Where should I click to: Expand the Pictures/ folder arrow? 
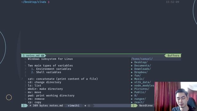pos(132,89)
